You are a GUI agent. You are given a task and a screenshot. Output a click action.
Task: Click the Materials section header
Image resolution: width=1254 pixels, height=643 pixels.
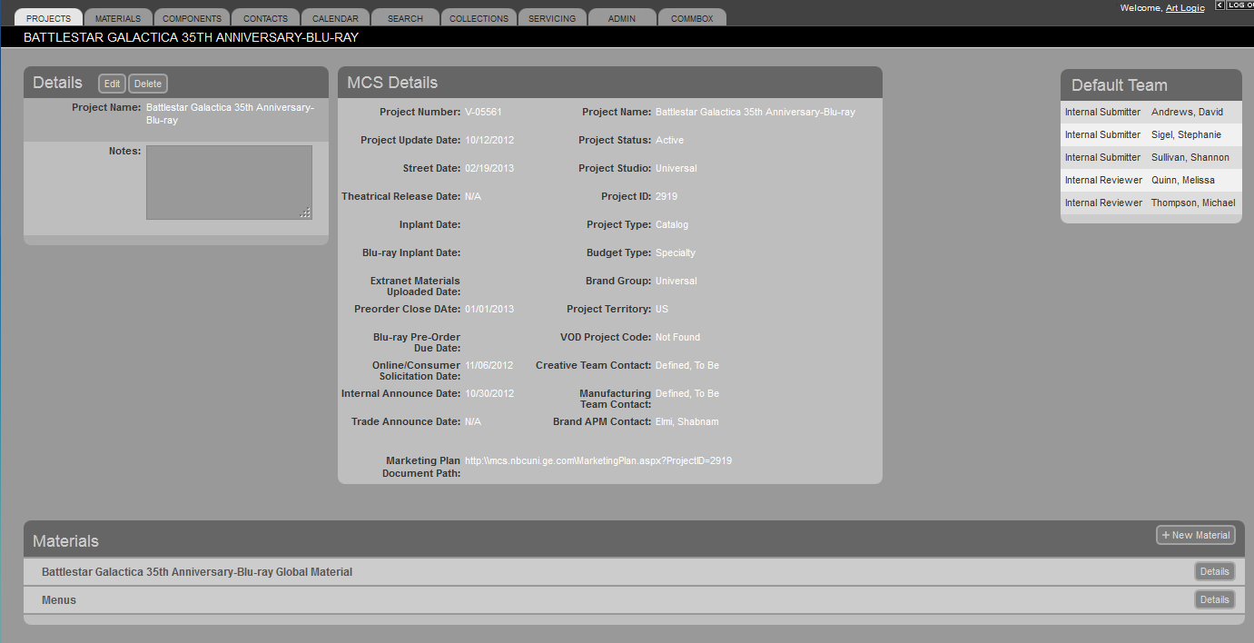pyautogui.click(x=635, y=540)
